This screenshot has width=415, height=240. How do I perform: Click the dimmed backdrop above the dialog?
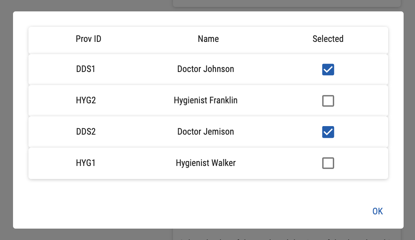pyautogui.click(x=81, y=5)
